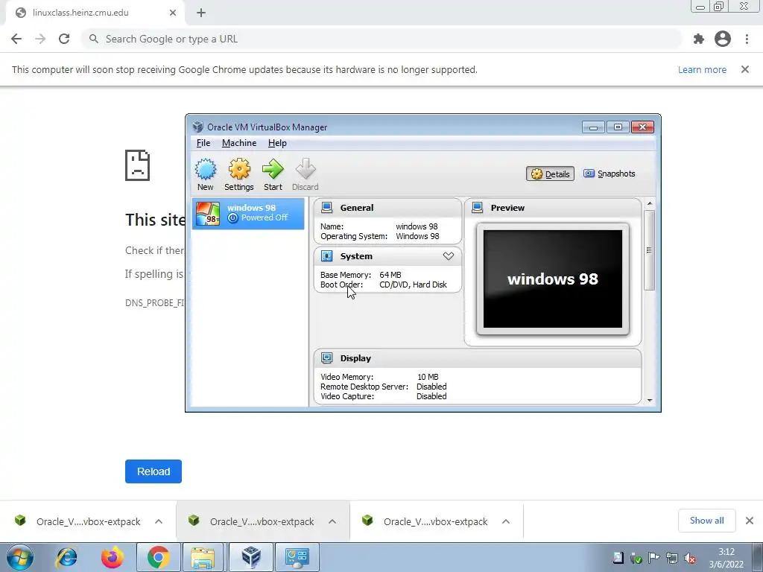This screenshot has width=763, height=572.
Task: Click Remote Desktop Server Disabled value
Action: coord(431,387)
